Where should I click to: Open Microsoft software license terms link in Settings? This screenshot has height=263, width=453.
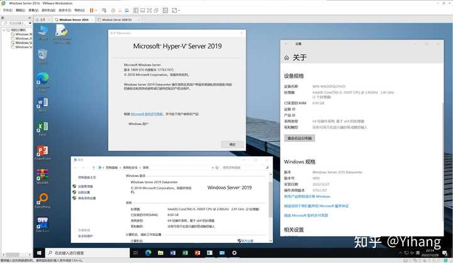306,215
